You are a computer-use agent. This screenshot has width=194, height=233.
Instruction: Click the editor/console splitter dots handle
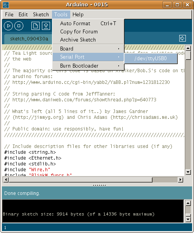(99, 185)
